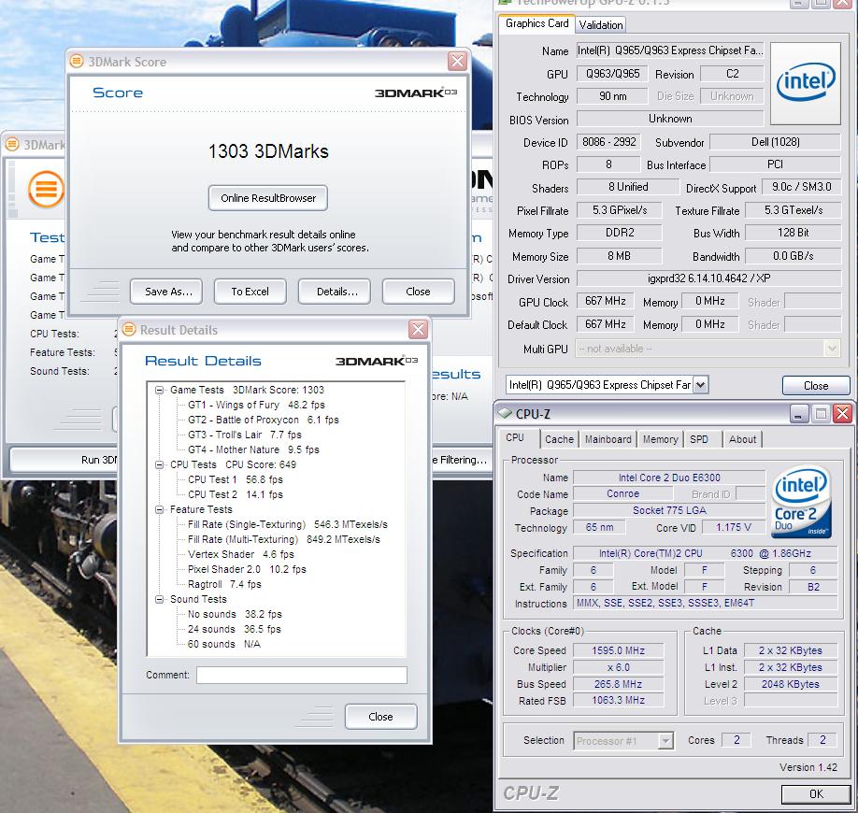Click the orange 3DMark logo in main window
The image size is (858, 813).
(46, 190)
